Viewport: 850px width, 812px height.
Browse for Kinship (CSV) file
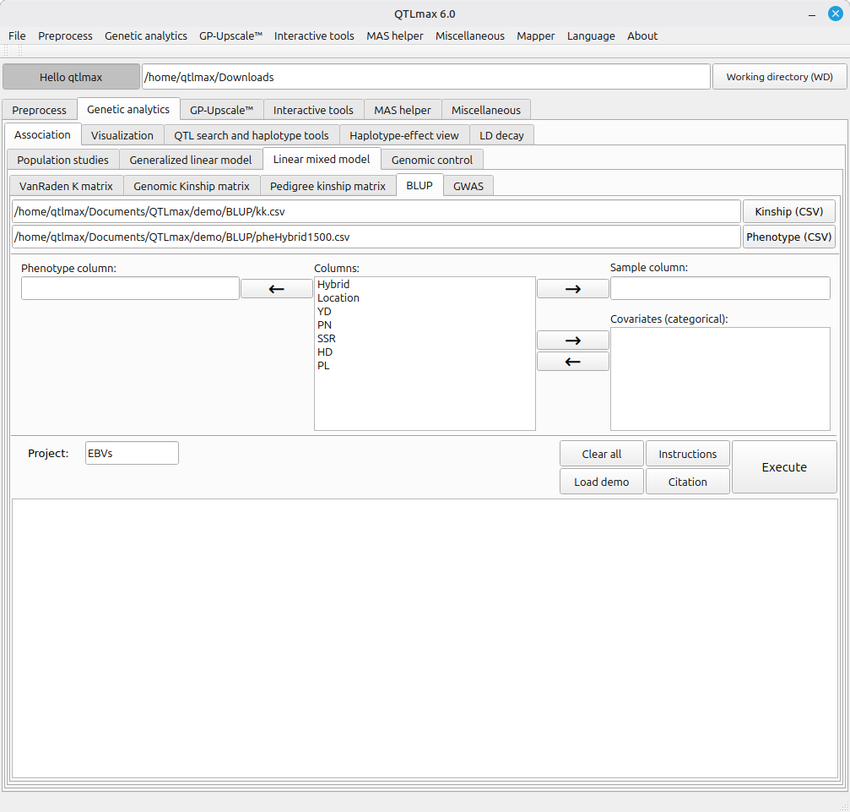tap(788, 211)
